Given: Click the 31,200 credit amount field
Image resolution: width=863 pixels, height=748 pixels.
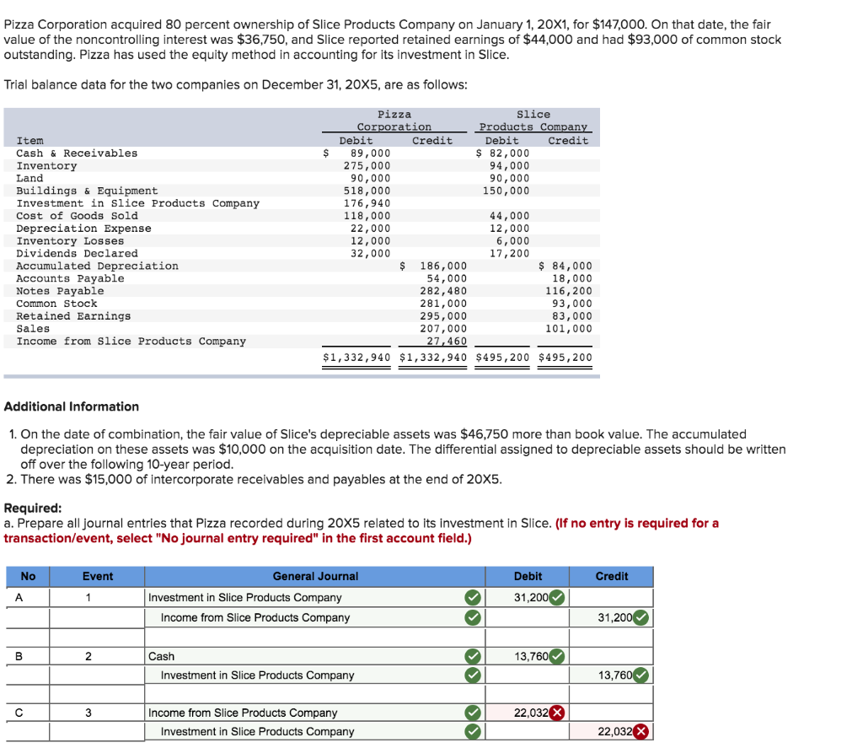Looking at the screenshot, I should [611, 618].
